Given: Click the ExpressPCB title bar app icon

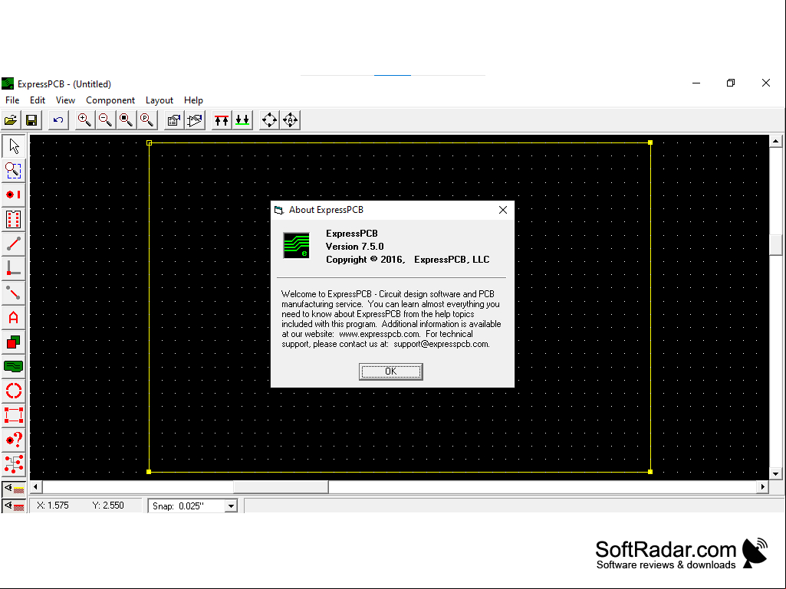Looking at the screenshot, I should point(8,83).
